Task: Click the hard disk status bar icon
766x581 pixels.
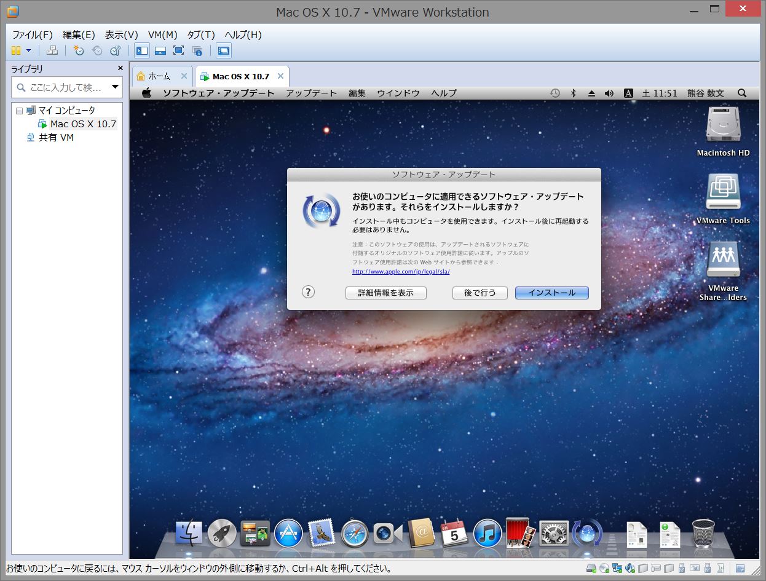Action: (x=591, y=568)
